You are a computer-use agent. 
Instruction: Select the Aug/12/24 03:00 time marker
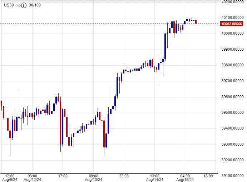[x=32, y=177]
